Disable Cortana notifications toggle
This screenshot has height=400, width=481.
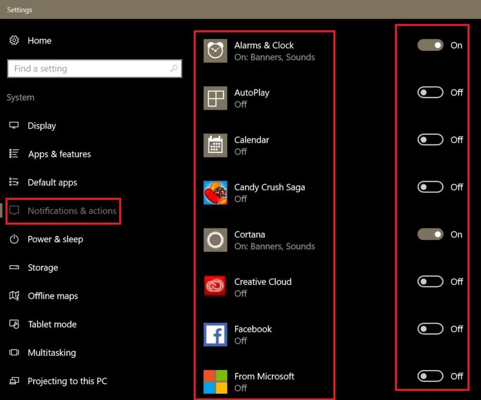pos(430,234)
